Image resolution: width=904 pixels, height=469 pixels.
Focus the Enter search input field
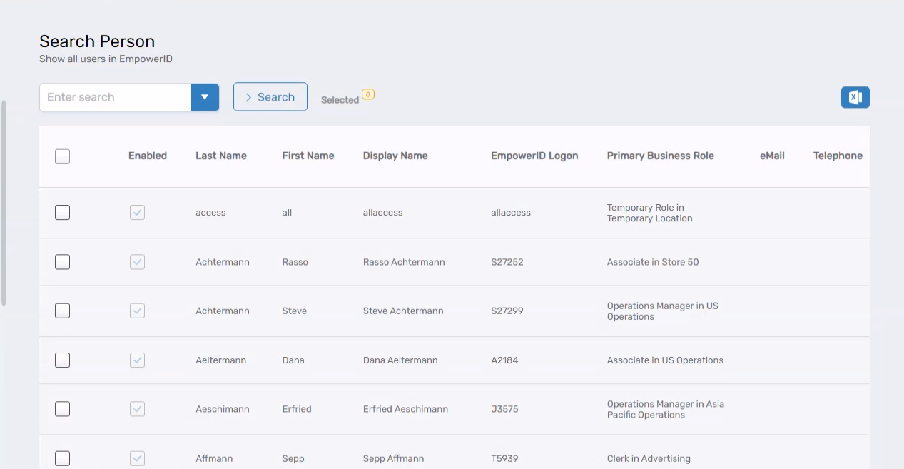(x=115, y=97)
